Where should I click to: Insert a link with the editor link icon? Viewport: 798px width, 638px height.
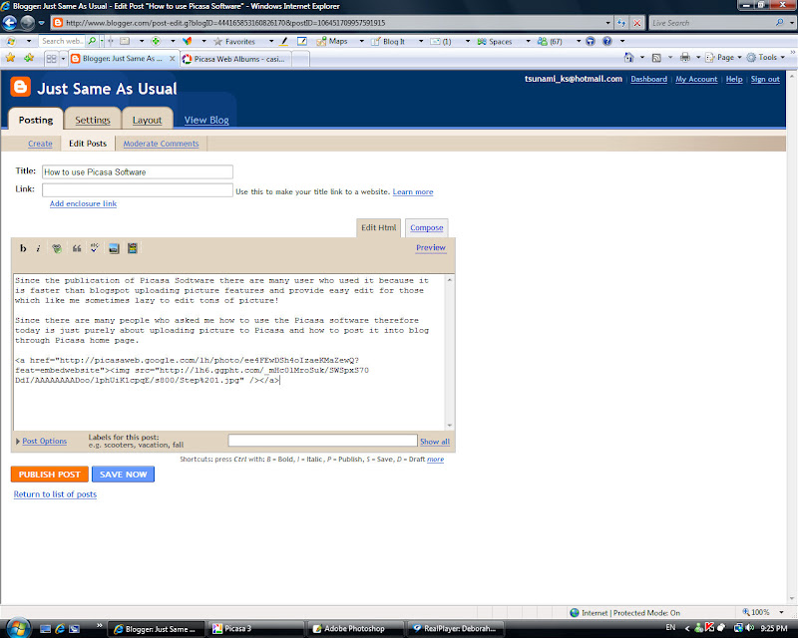[x=57, y=248]
